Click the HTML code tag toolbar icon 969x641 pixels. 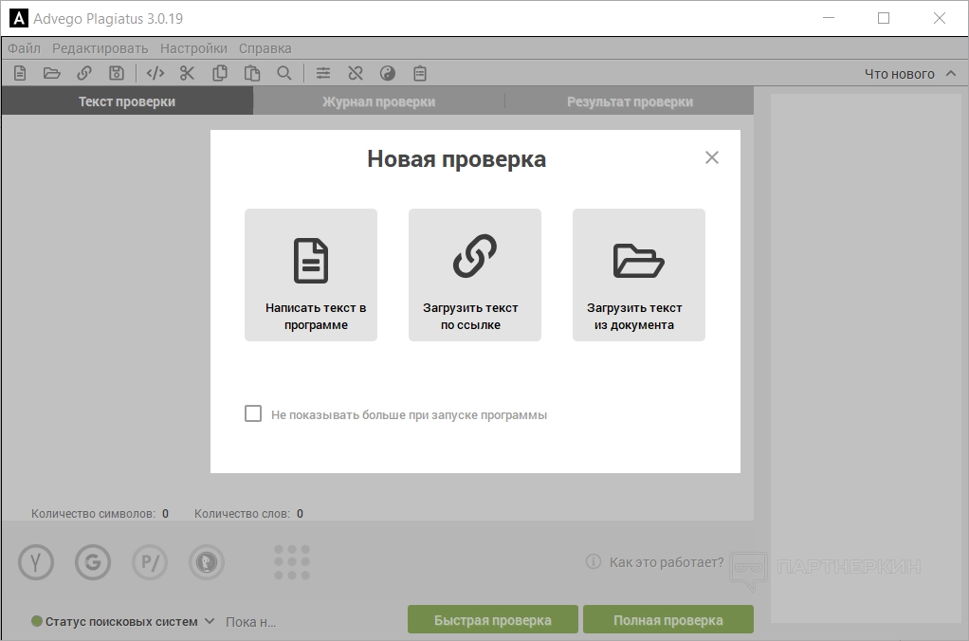156,73
